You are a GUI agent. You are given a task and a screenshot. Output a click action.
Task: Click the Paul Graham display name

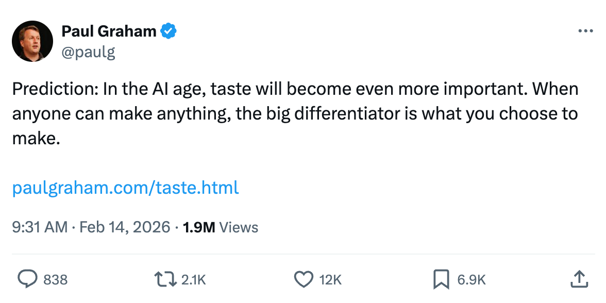click(109, 31)
